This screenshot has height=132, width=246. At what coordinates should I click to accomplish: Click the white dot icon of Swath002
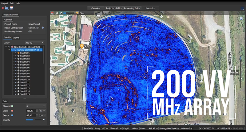pyautogui.click(x=18, y=56)
